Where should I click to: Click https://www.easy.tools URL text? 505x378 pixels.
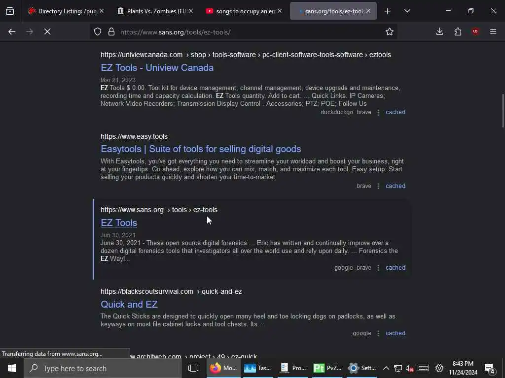pyautogui.click(x=134, y=136)
